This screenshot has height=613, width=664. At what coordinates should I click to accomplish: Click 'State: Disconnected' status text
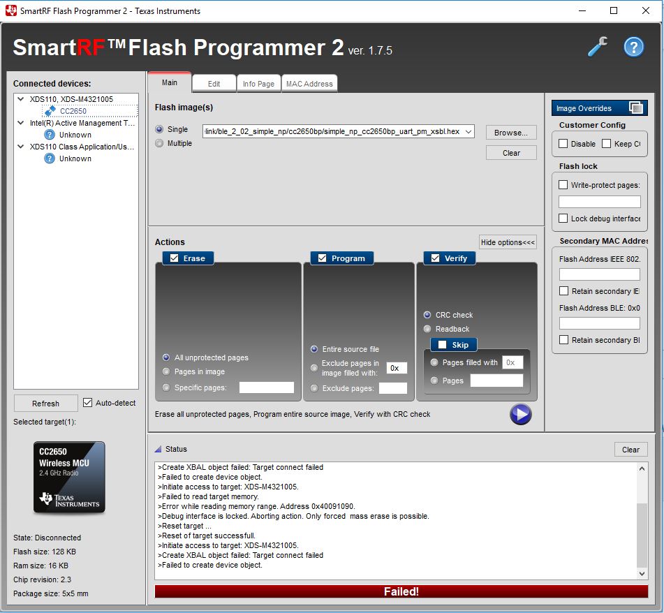coord(47,538)
